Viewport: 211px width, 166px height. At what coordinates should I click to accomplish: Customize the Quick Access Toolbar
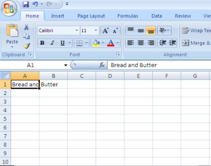tap(67, 4)
